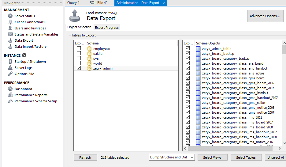The width and height of the screenshot is (286, 167).
Task: Open the Object Selection tab
Action: click(x=79, y=27)
